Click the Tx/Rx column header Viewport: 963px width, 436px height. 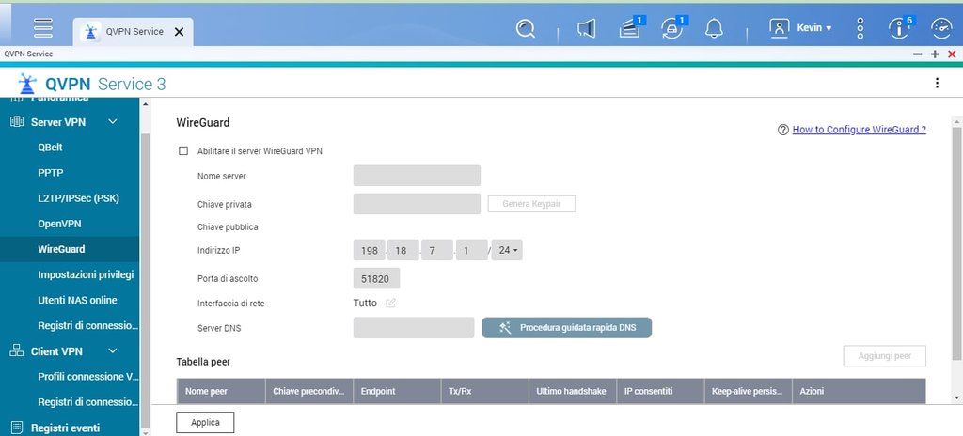[484, 391]
